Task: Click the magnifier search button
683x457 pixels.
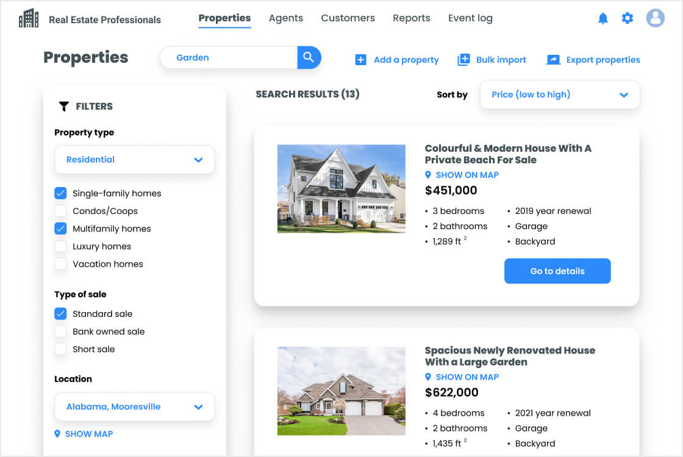Action: click(x=309, y=57)
